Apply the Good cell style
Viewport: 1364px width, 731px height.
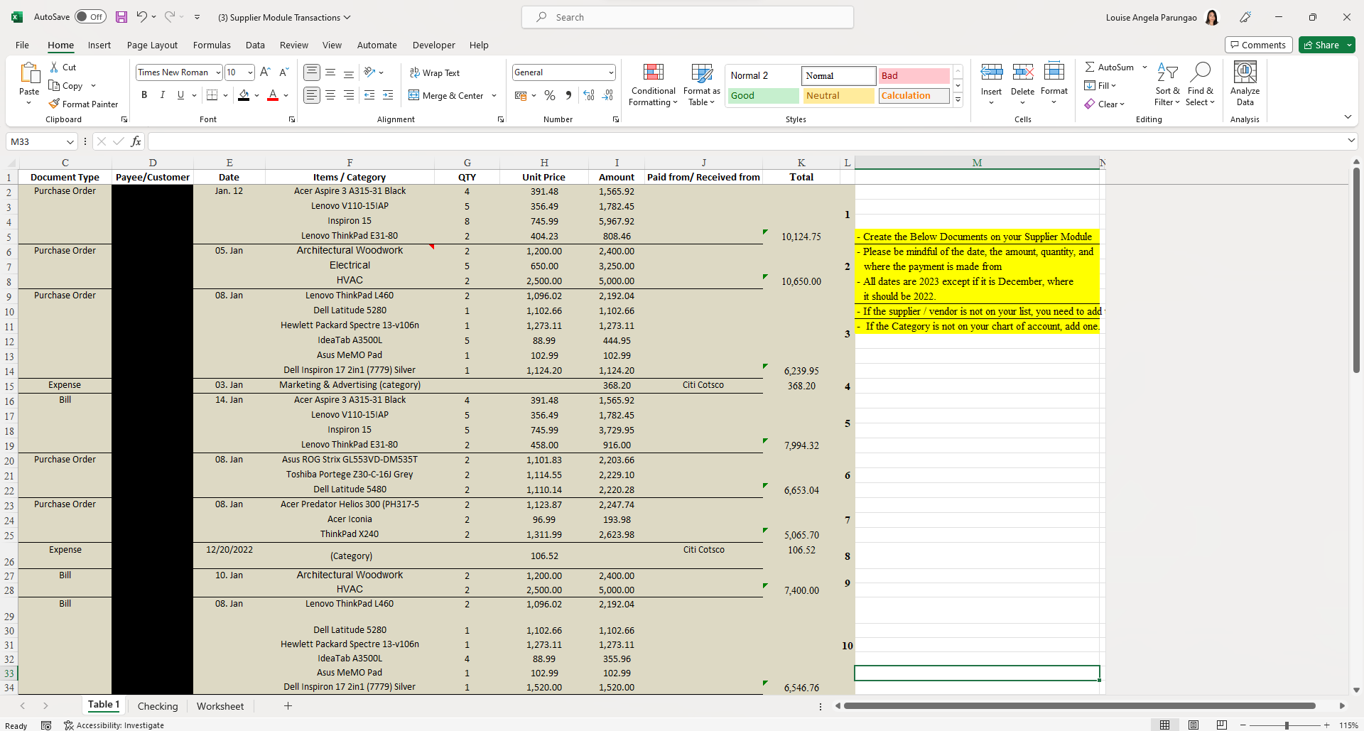(764, 96)
